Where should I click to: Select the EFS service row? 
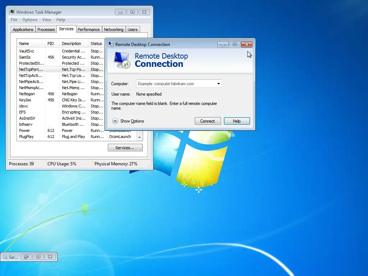(61, 112)
